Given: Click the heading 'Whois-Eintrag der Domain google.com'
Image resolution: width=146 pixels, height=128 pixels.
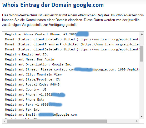Looking at the screenshot, I should click(x=53, y=5).
